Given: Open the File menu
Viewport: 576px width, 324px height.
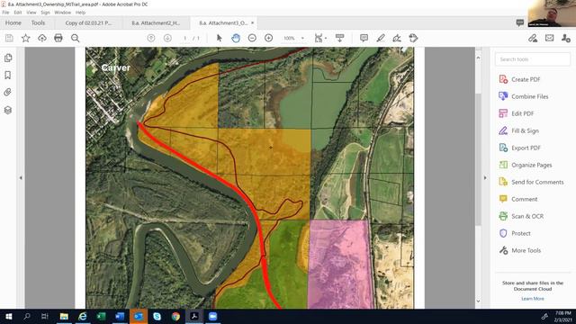Looking at the screenshot, I should tap(5, 13).
